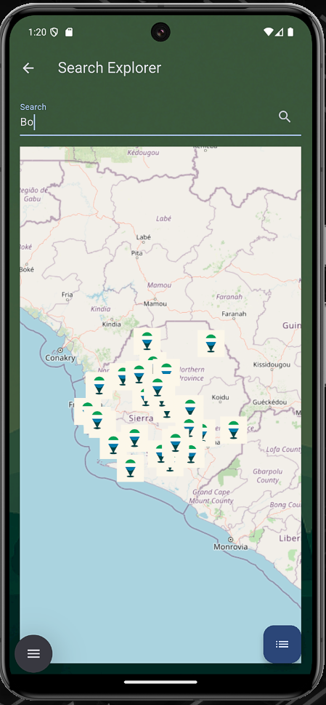This screenshot has width=326, height=705.
Task: Tap the Search Explorer title text
Action: [110, 68]
